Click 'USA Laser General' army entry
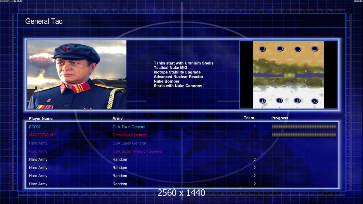This screenshot has width=363, height=204. pos(129,143)
